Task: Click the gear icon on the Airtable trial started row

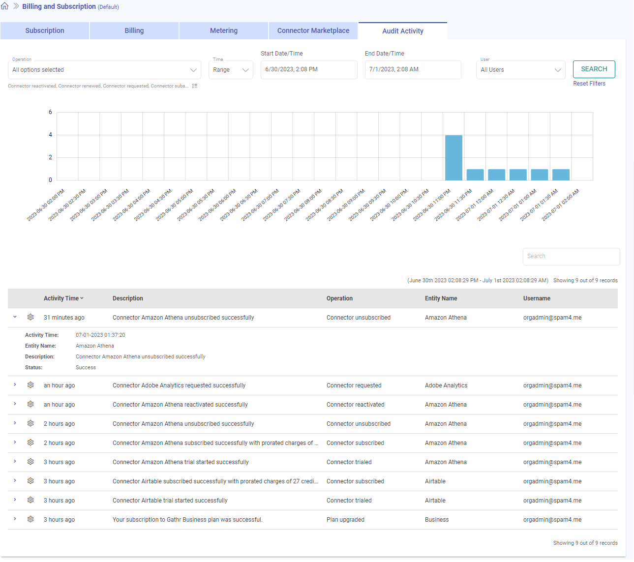Action: (x=30, y=500)
